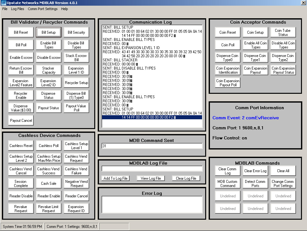
Task: Click the Cashless Poll button
Action: point(49,146)
